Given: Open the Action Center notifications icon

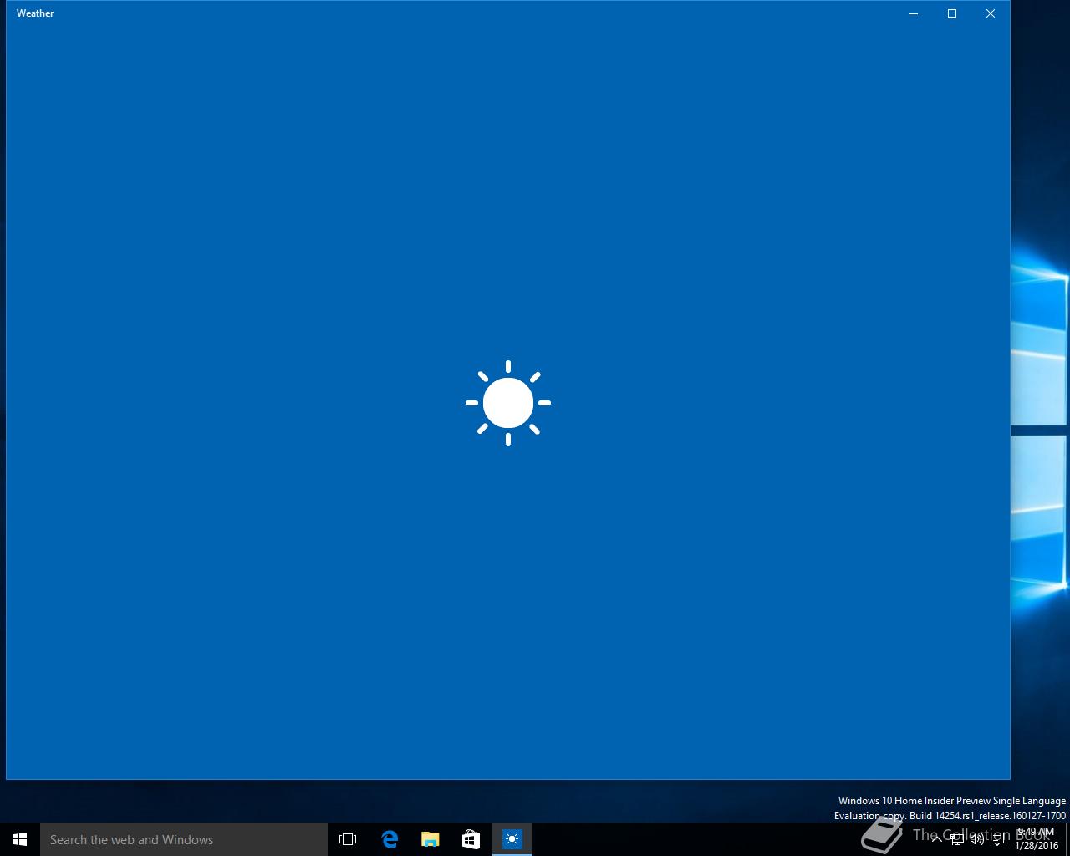Looking at the screenshot, I should pyautogui.click(x=997, y=839).
